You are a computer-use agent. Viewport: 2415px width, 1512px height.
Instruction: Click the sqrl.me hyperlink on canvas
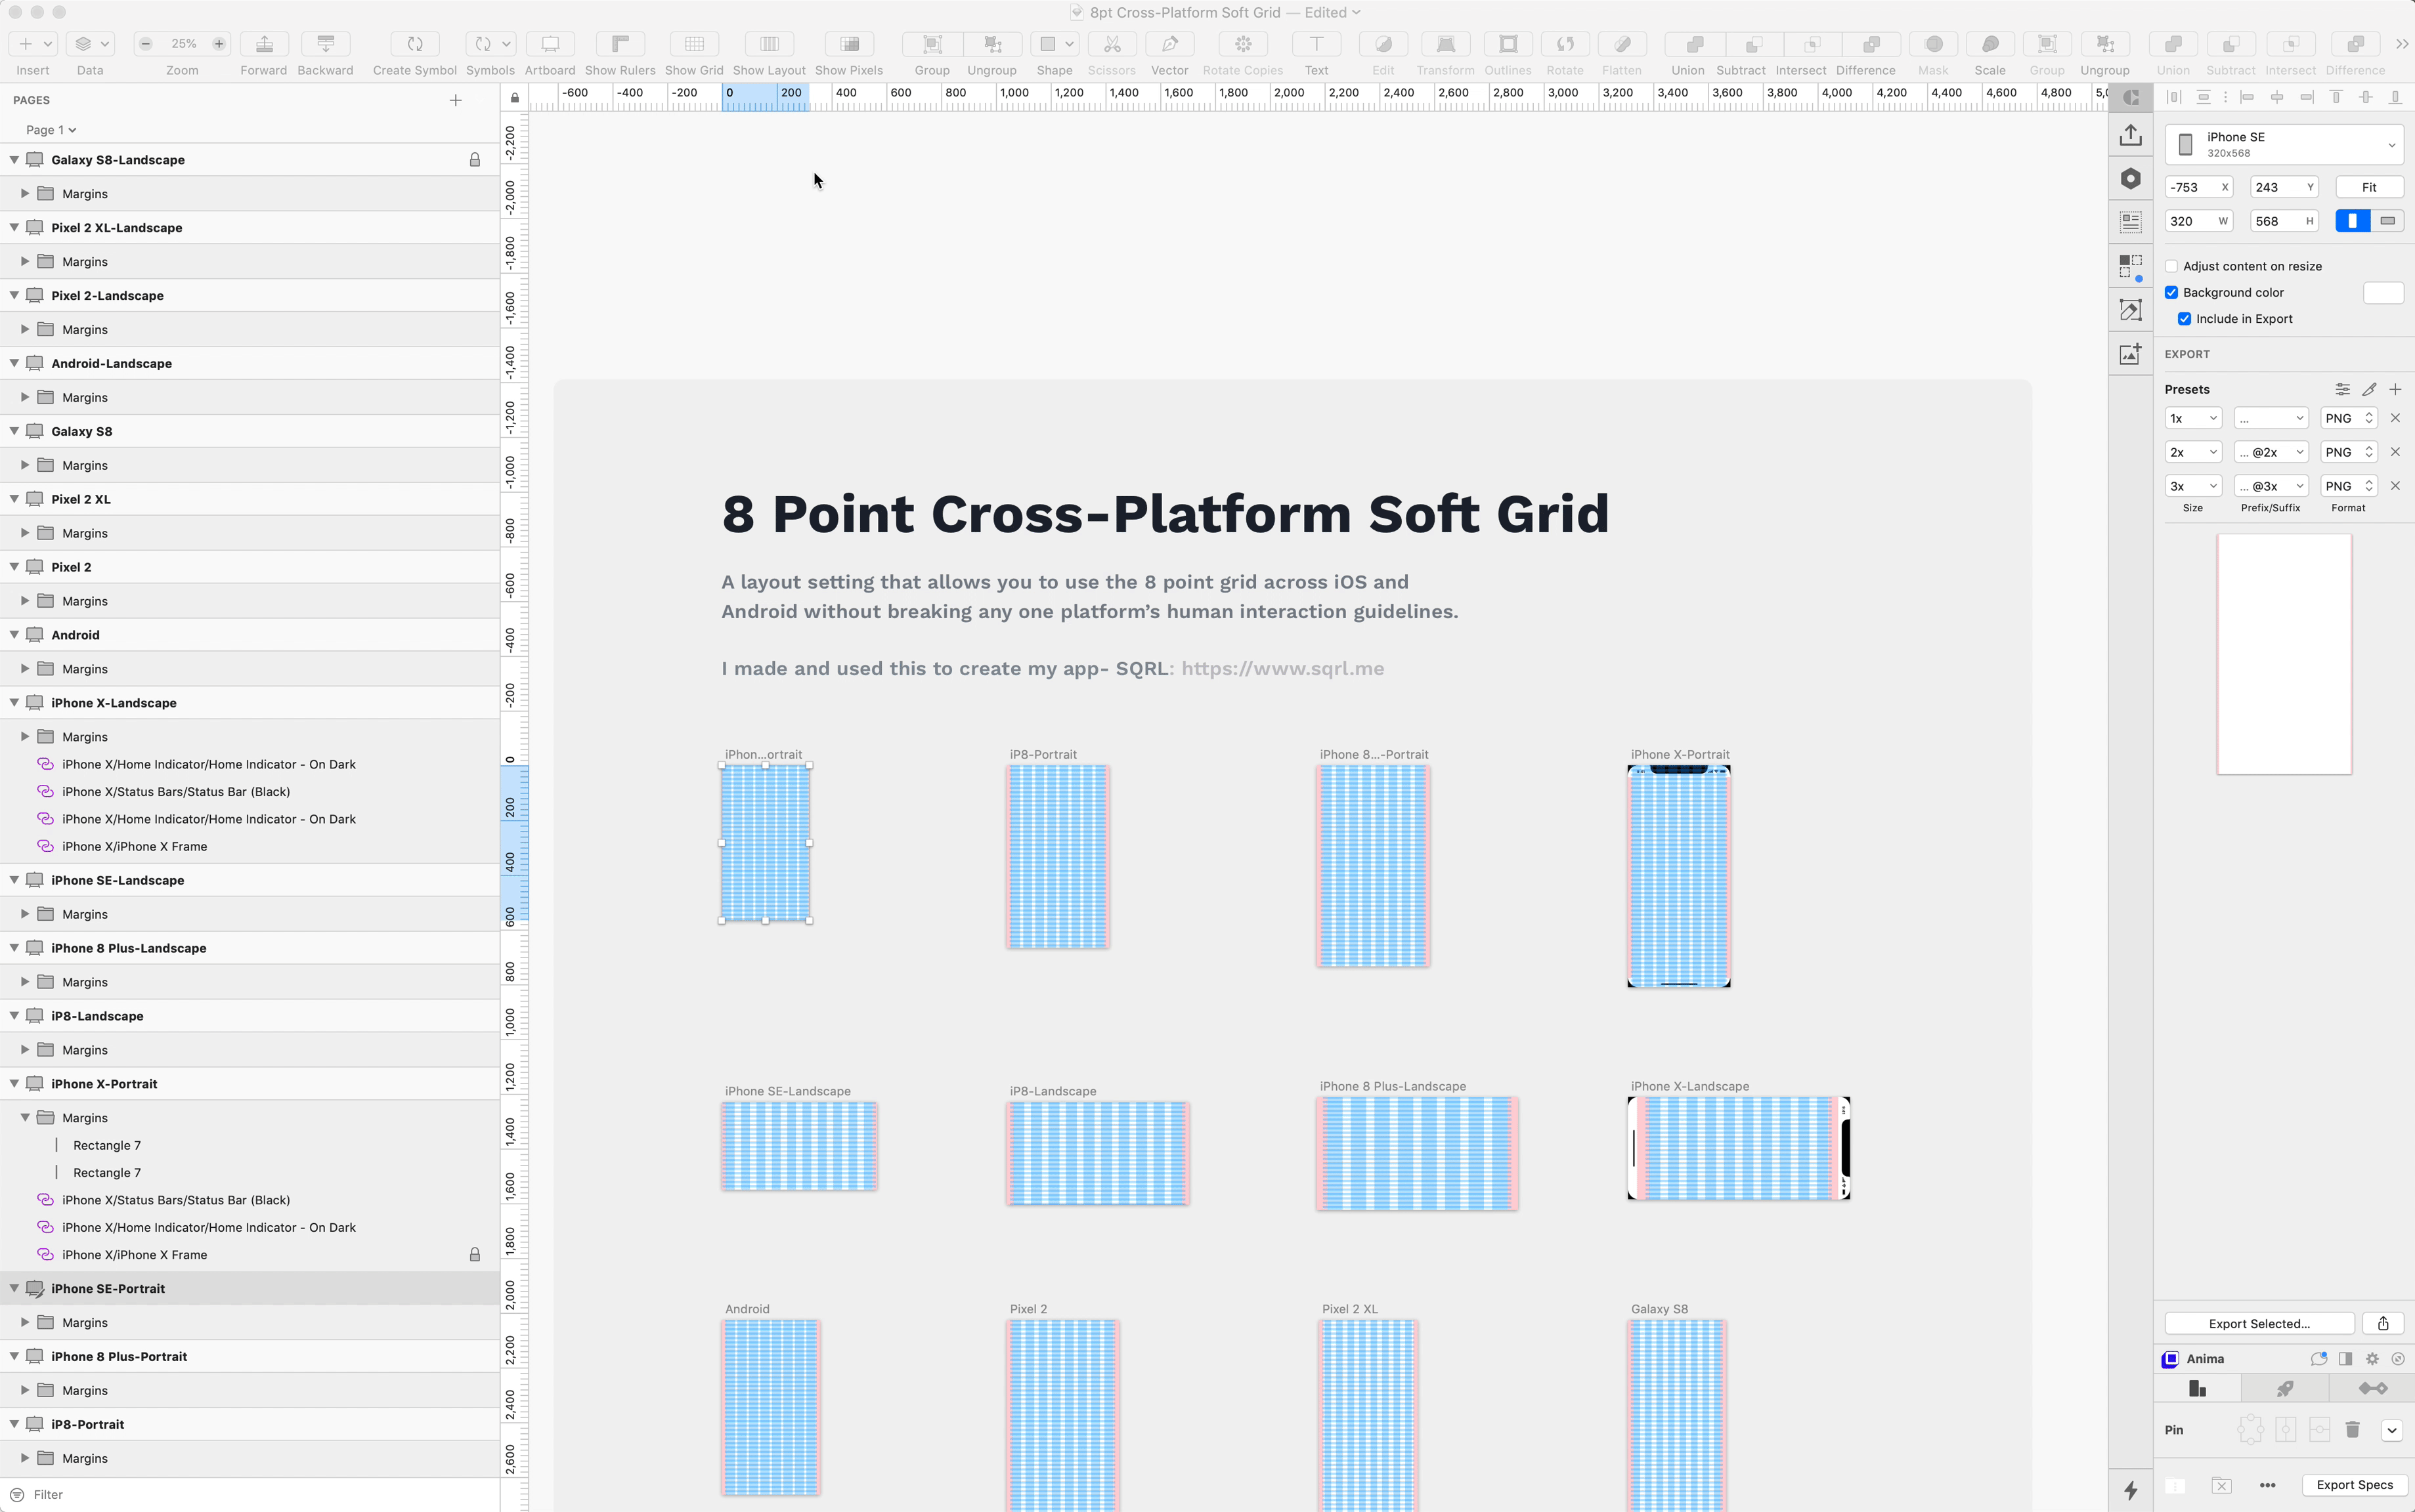[x=1282, y=668]
